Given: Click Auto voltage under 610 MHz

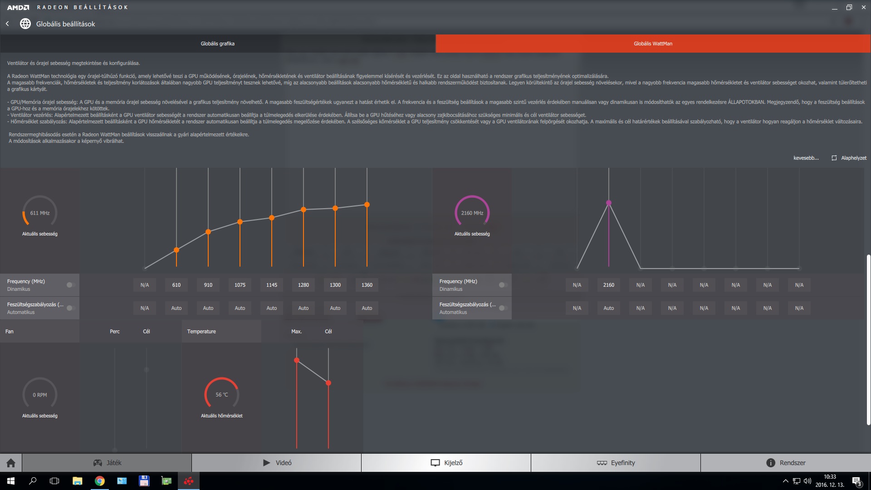Looking at the screenshot, I should [x=176, y=308].
